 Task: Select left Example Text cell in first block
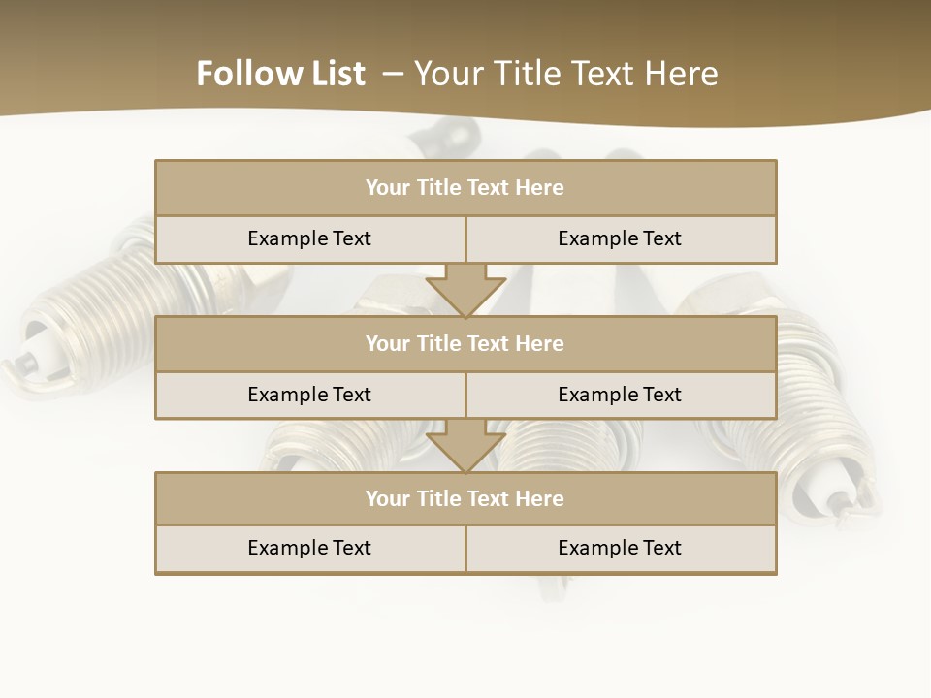[x=309, y=238]
